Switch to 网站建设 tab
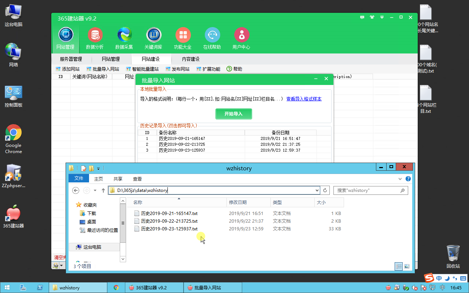Viewport: 469px width, 293px height. (151, 59)
